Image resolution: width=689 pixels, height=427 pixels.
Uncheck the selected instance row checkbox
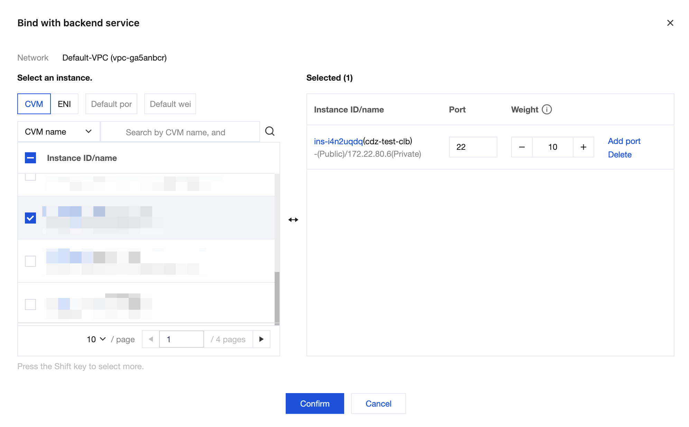point(30,218)
